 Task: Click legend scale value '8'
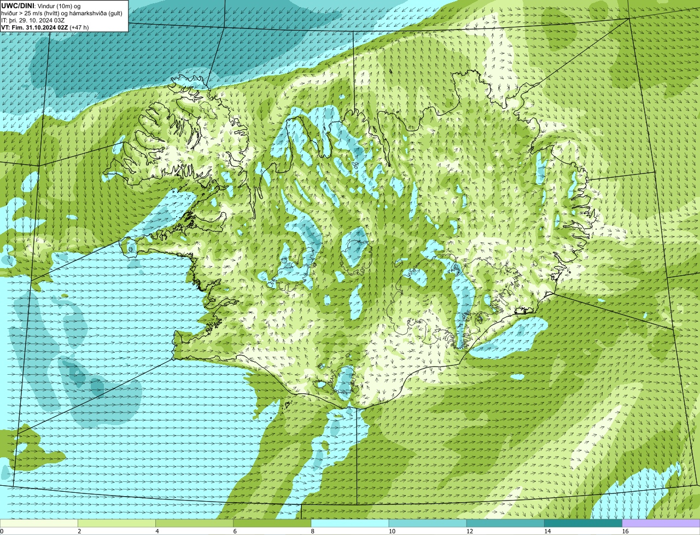click(312, 531)
